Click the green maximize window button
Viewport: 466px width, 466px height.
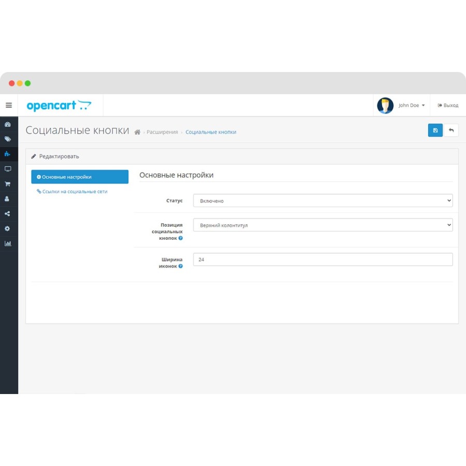27,83
